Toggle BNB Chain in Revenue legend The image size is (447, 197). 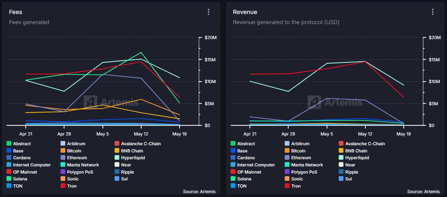[x=353, y=151]
